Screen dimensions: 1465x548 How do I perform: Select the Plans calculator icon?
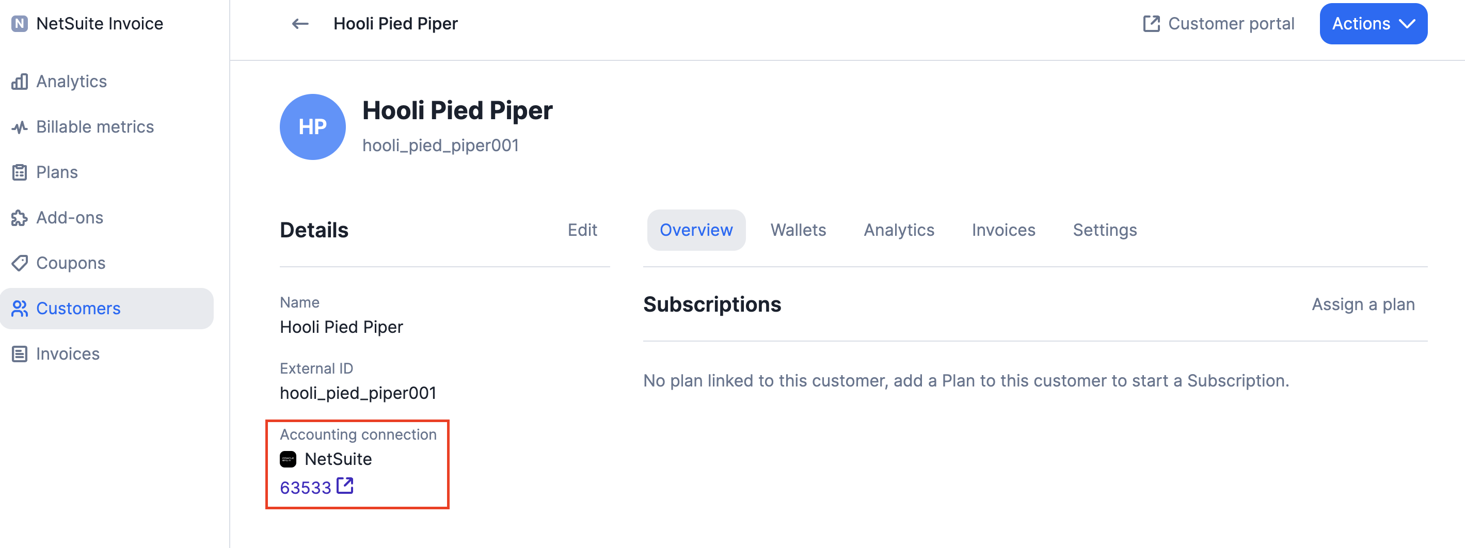(x=19, y=172)
